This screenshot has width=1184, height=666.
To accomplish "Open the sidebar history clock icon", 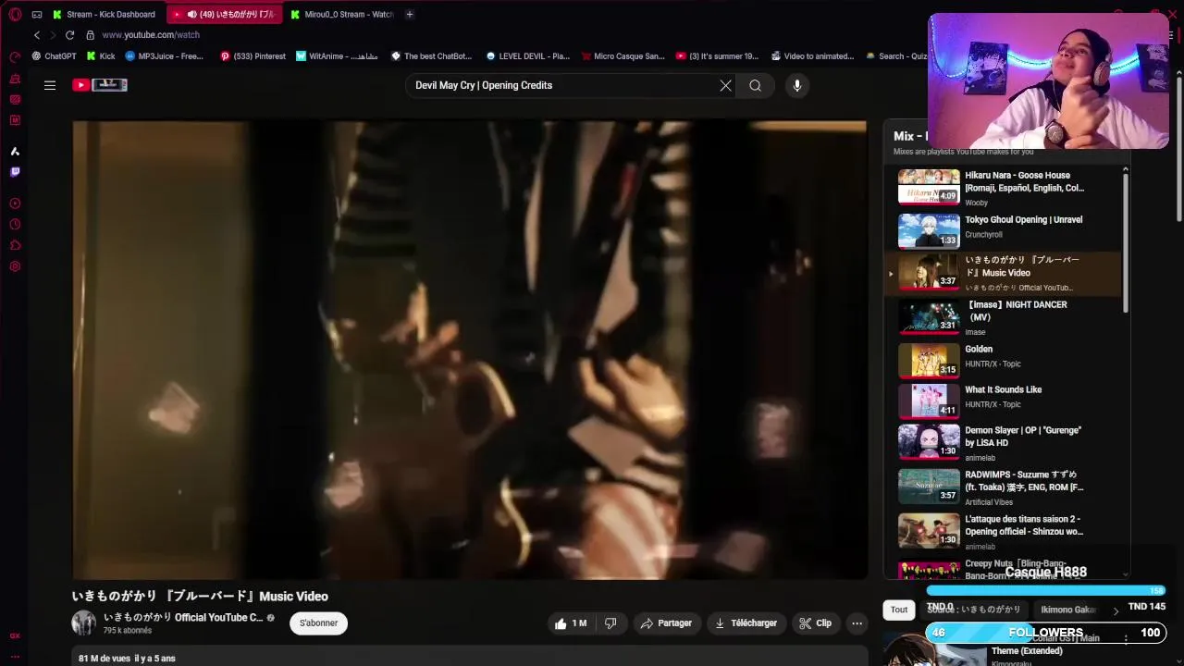I will coord(15,225).
